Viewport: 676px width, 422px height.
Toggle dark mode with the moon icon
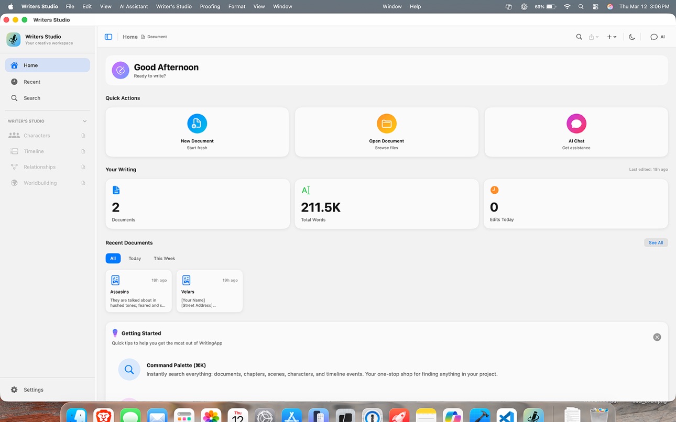632,37
